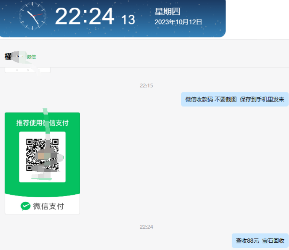The height and width of the screenshot is (250, 289).
Task: Click the contact name 槿 in header
Action: point(8,56)
